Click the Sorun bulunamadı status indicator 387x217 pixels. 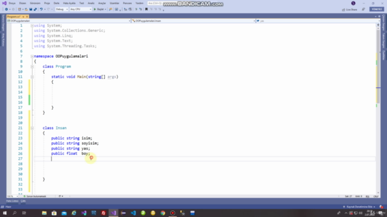coord(35,197)
